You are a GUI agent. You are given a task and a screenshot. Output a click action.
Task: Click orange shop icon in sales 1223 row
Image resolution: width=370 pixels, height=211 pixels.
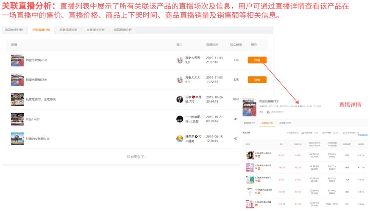(259, 193)
